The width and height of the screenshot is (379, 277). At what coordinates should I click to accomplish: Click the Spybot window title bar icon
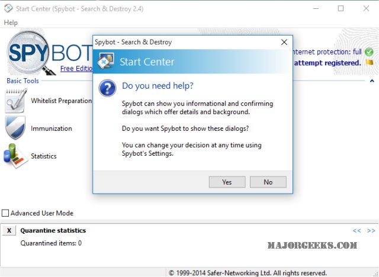[8, 8]
